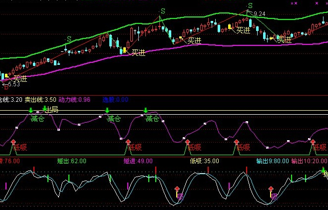Click the S sell marker beside 9.24
Viewport: 328px width, 210px height.
249,6
